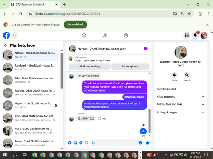Click the conversation list scrollbar
This screenshot has width=213, height=159.
pyautogui.click(x=62, y=71)
